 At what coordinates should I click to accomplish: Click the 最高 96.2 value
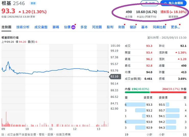pos(149,59)
